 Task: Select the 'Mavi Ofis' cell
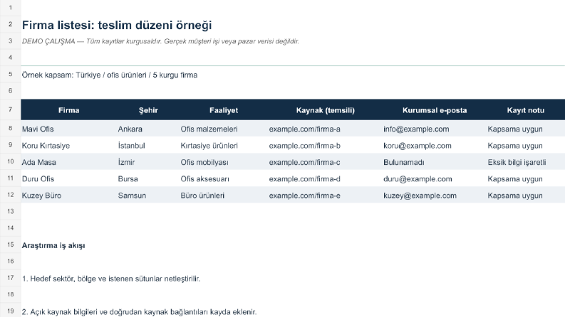[38, 129]
